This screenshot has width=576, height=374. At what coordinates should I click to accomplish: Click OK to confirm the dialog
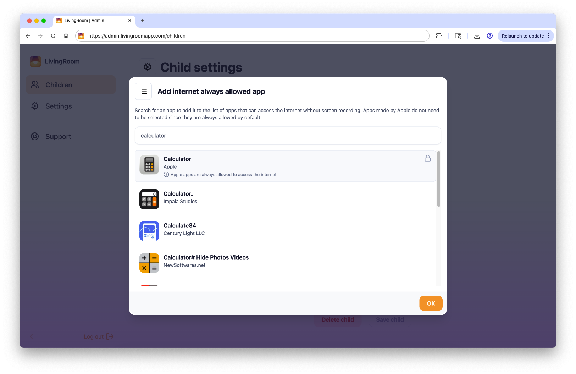431,303
